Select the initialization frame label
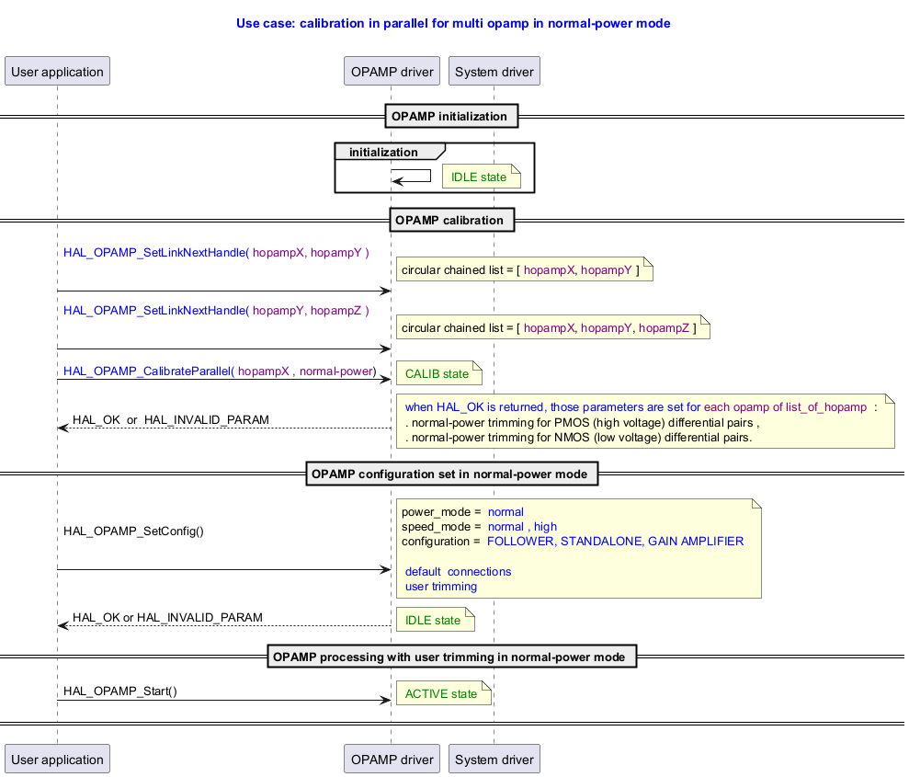 (x=383, y=152)
